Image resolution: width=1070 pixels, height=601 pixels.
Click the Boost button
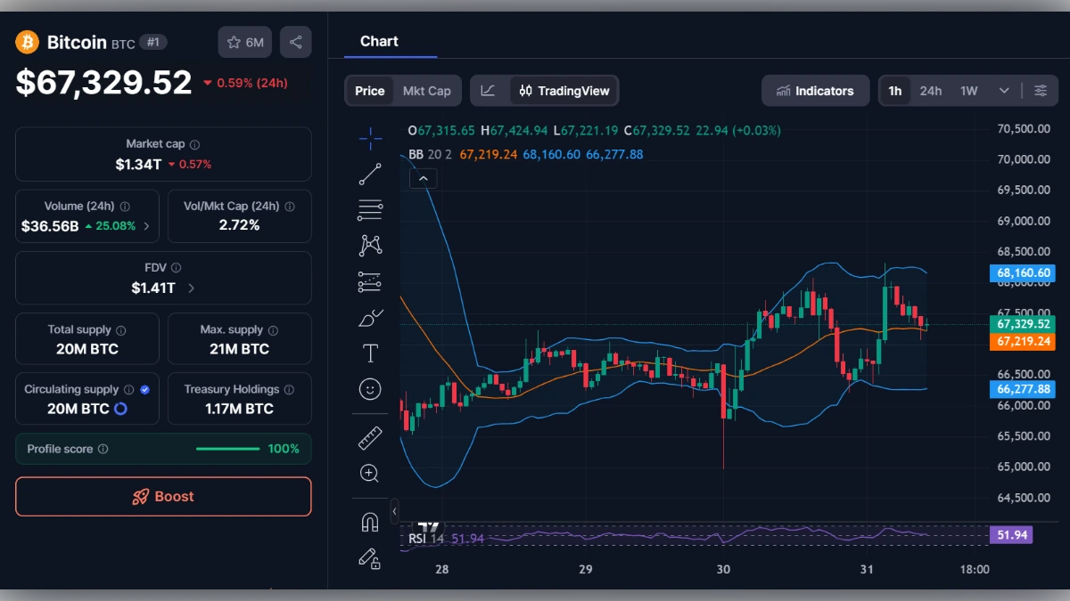coord(163,496)
